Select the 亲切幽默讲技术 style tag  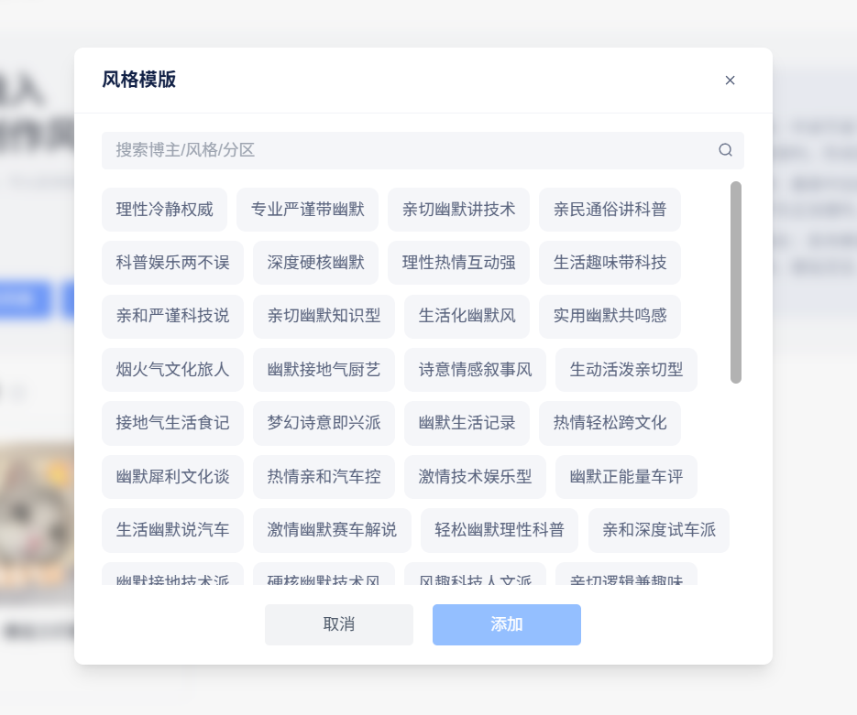[x=458, y=209]
